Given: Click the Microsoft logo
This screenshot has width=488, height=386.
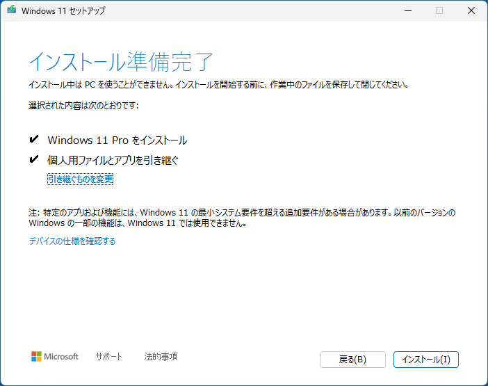Looking at the screenshot, I should click(x=55, y=356).
